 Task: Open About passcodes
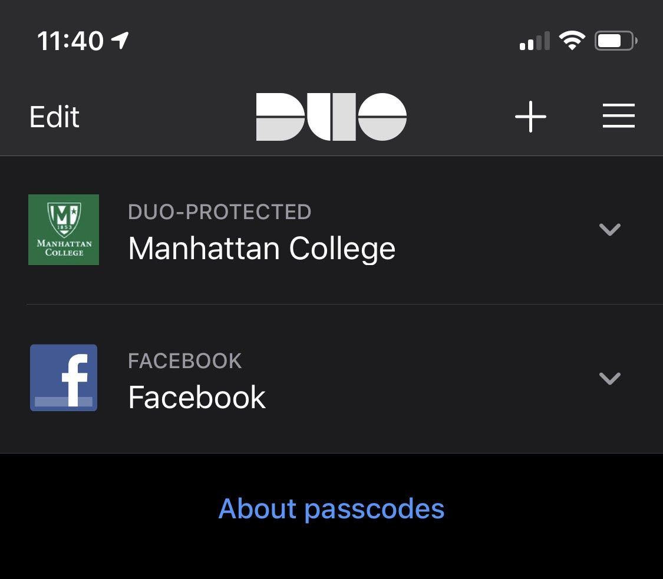tap(331, 509)
